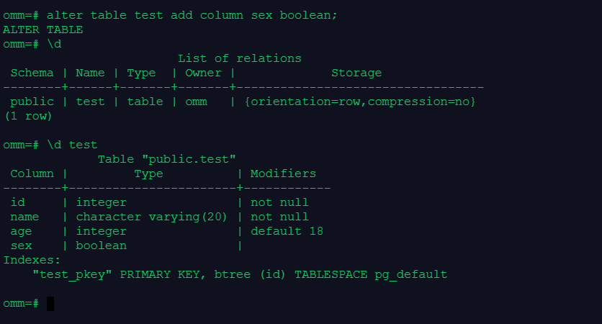Click the "boolean" type in the sex row
This screenshot has height=324, width=602.
click(x=101, y=246)
